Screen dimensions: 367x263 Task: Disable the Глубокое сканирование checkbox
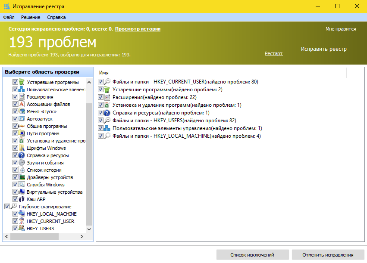coord(7,207)
